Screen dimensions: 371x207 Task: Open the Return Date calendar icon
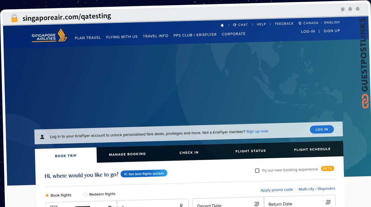[328, 202]
